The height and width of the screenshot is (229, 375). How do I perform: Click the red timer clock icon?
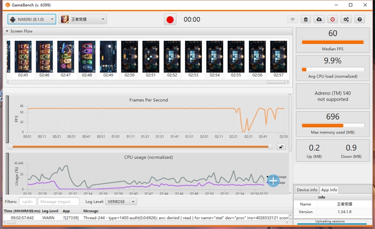point(333,19)
